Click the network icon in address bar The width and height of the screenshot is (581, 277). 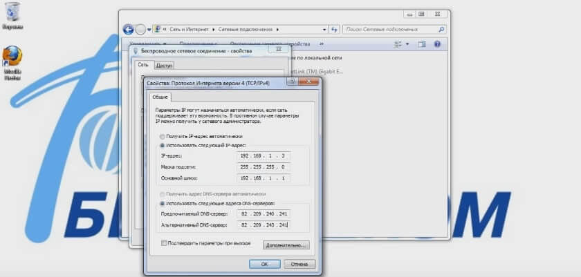coord(157,29)
